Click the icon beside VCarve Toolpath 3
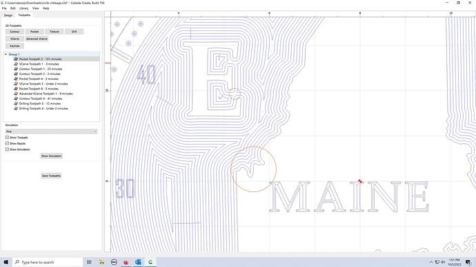This screenshot has width=476, height=267. tap(16, 84)
